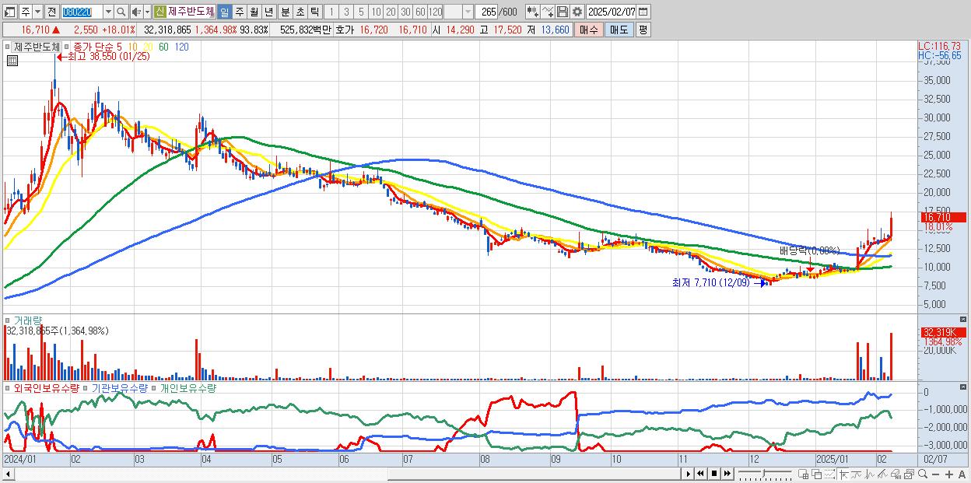Click the stock code field 080220
This screenshot has height=483, width=971.
pos(82,12)
